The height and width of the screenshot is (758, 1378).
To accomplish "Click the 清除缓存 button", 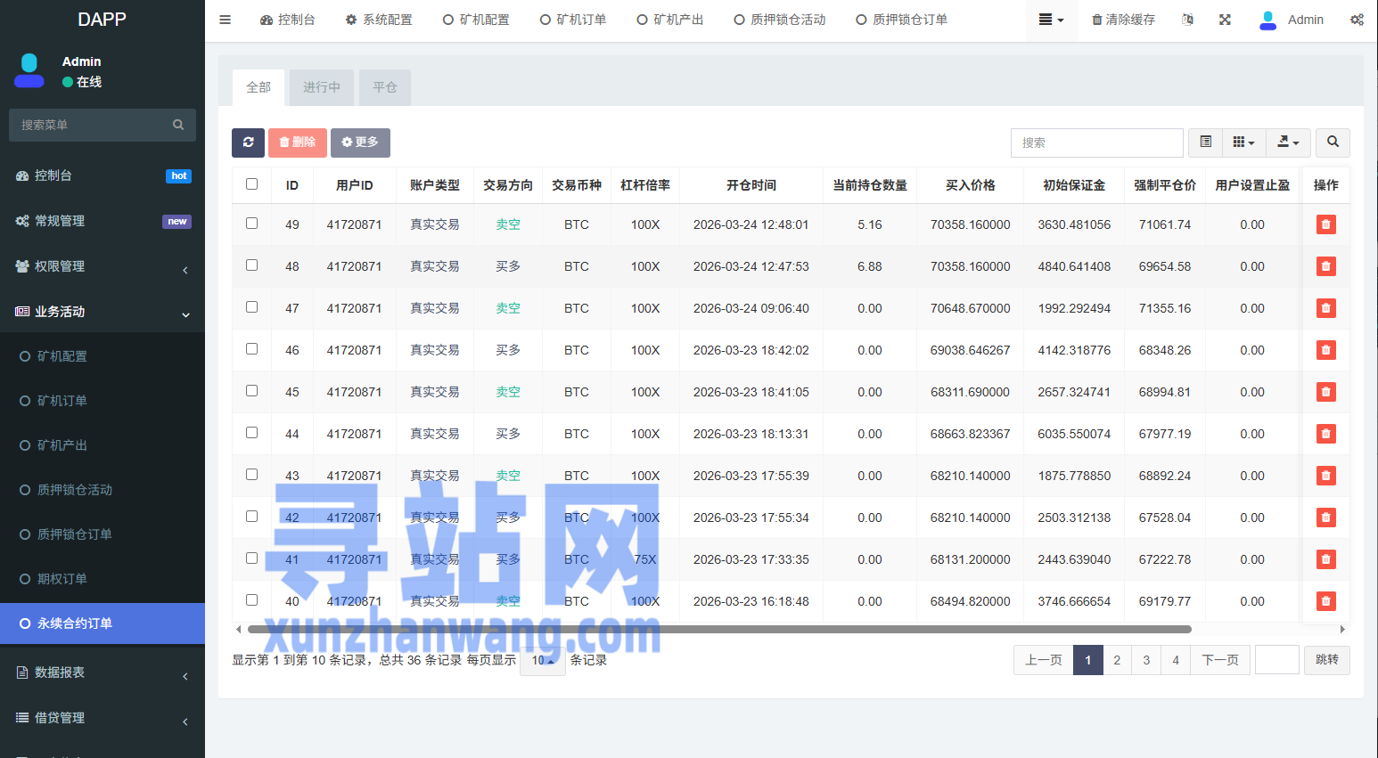I will [x=1123, y=20].
